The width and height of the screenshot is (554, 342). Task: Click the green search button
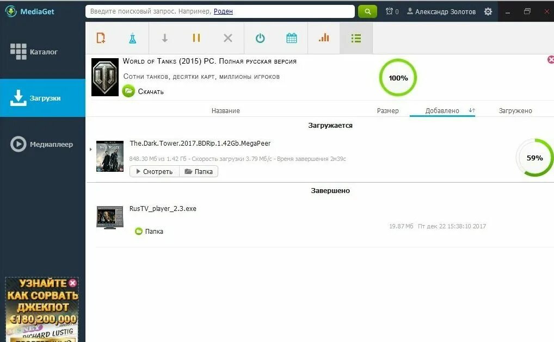click(x=367, y=11)
